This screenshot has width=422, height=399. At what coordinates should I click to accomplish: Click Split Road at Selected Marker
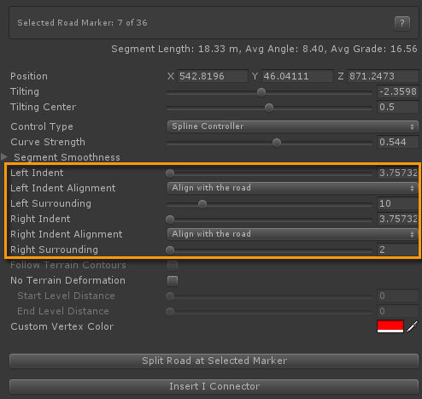tap(214, 361)
